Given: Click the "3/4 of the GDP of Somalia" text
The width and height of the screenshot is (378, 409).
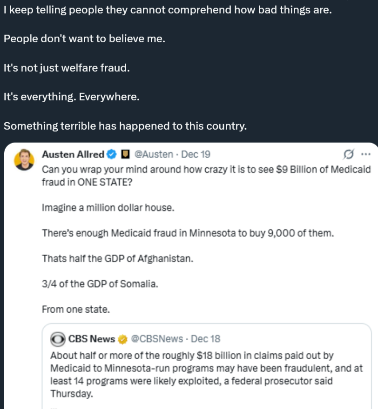Looking at the screenshot, I should (x=100, y=284).
